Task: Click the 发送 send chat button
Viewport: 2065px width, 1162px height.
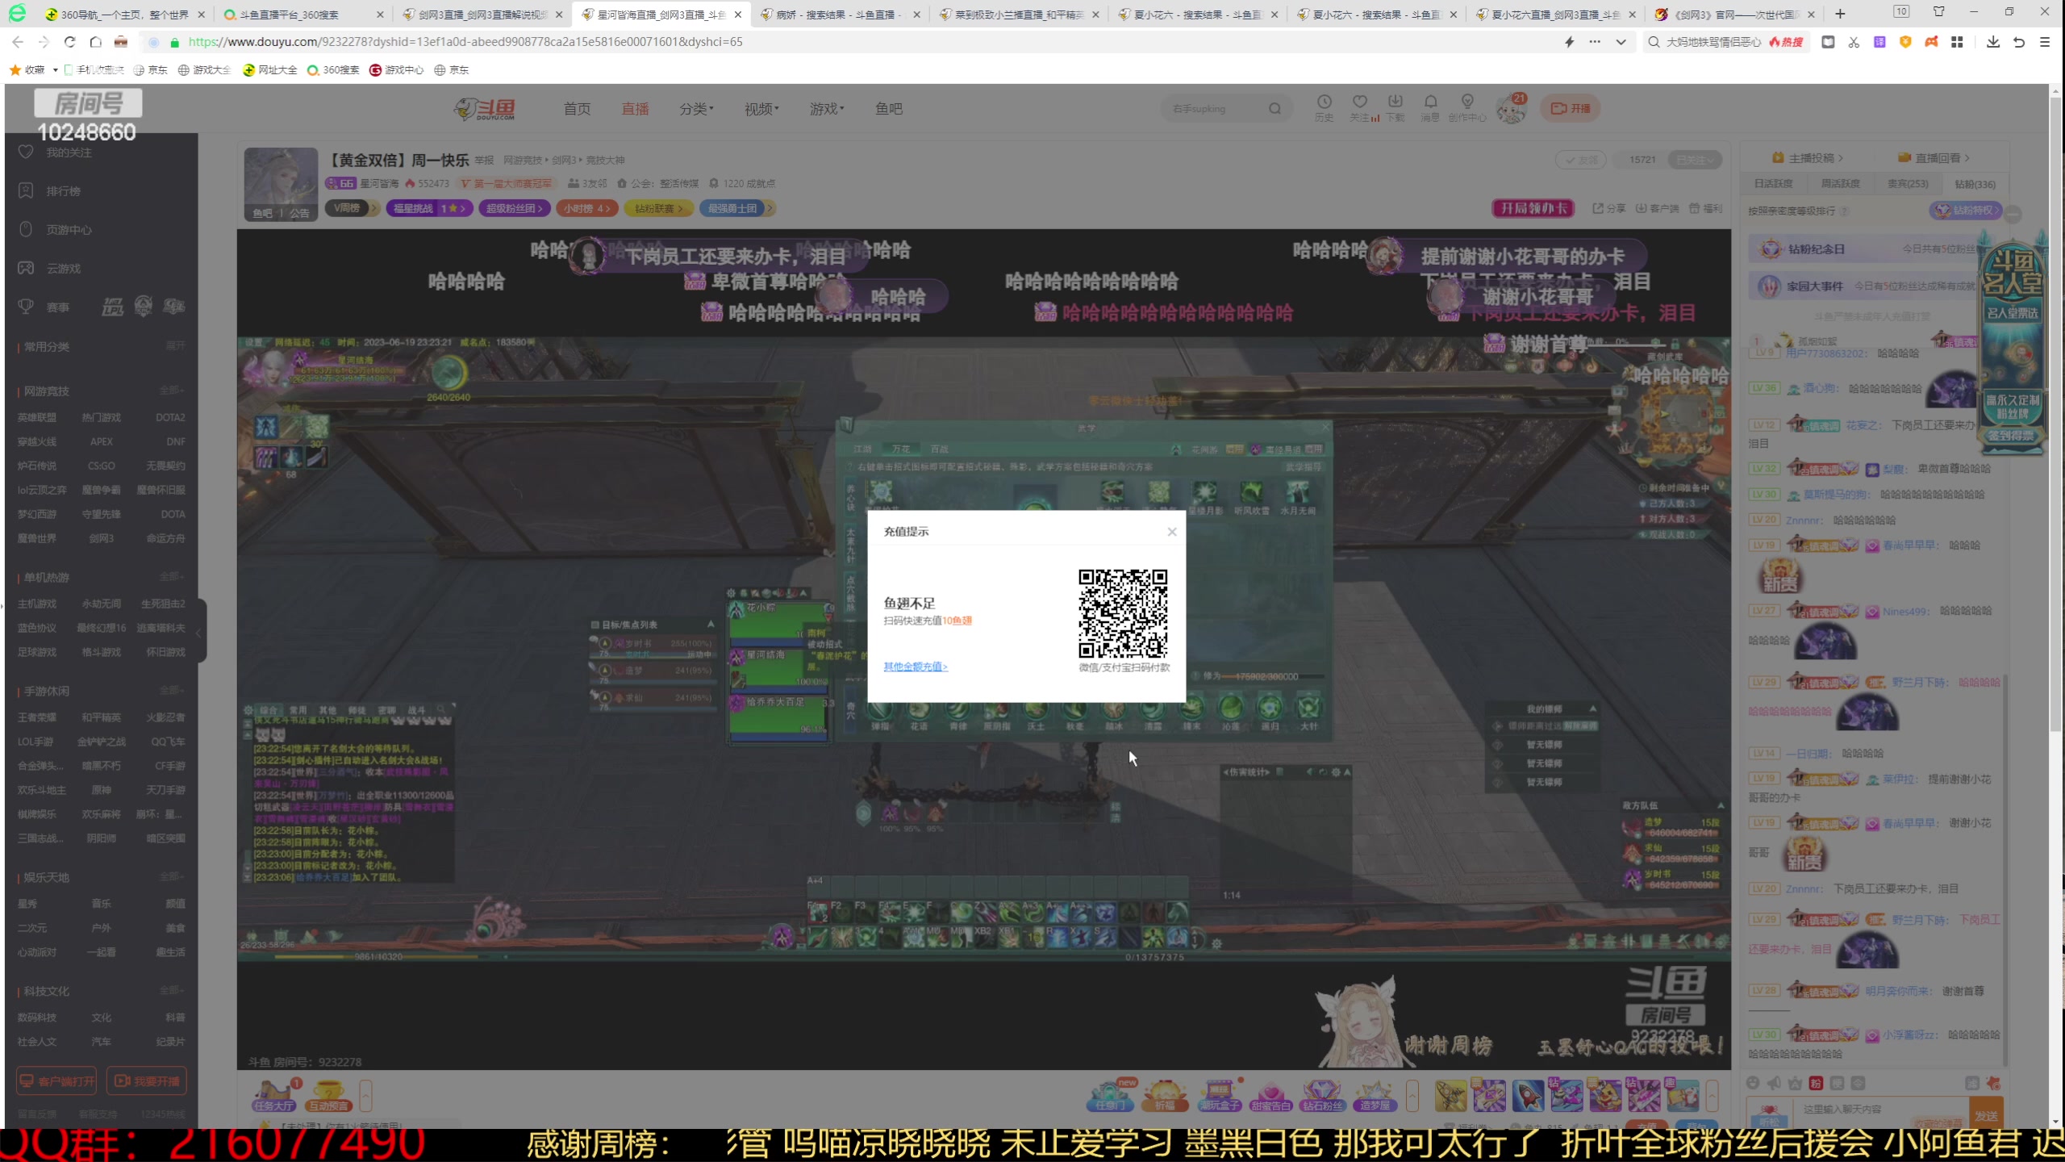Action: [1986, 1114]
